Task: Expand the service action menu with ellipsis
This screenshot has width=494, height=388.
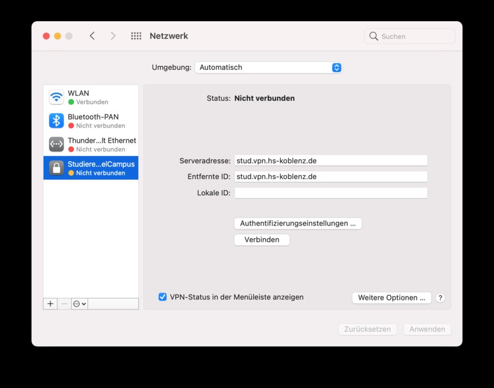Action: coord(79,304)
